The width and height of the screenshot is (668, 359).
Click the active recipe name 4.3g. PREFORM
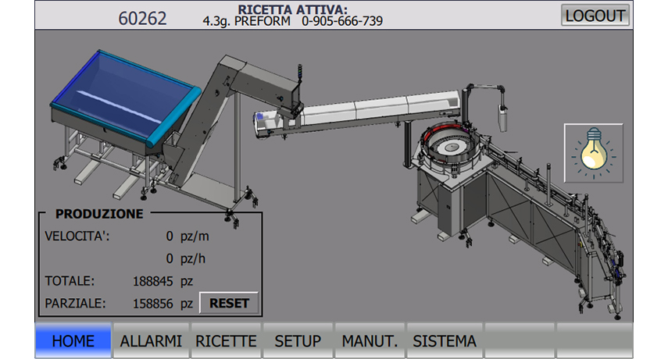pos(246,21)
